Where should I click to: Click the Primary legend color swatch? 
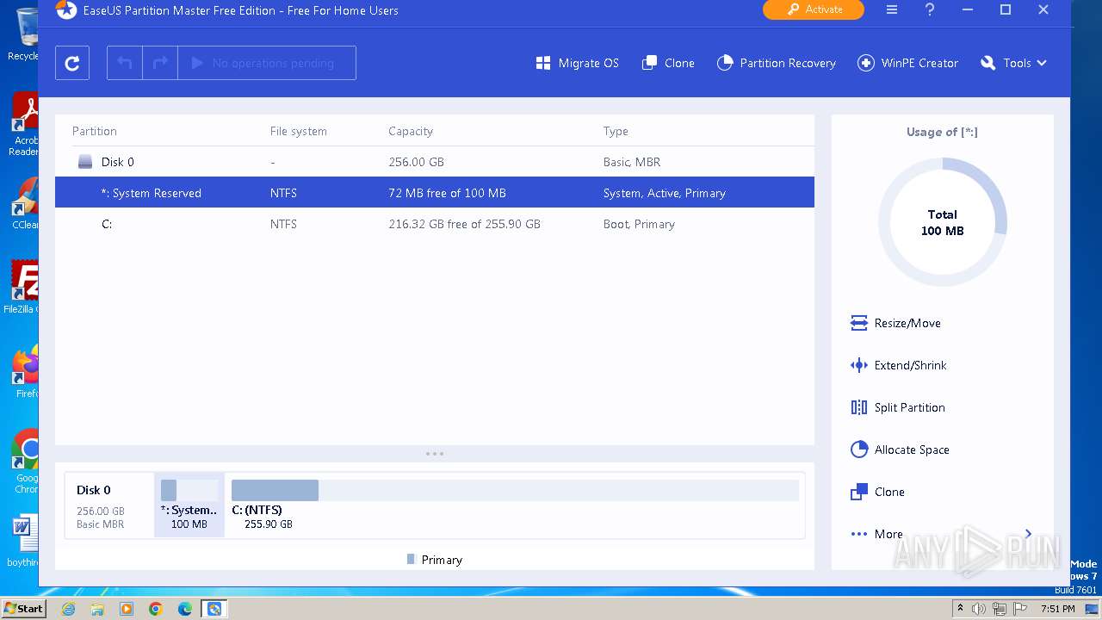click(411, 560)
